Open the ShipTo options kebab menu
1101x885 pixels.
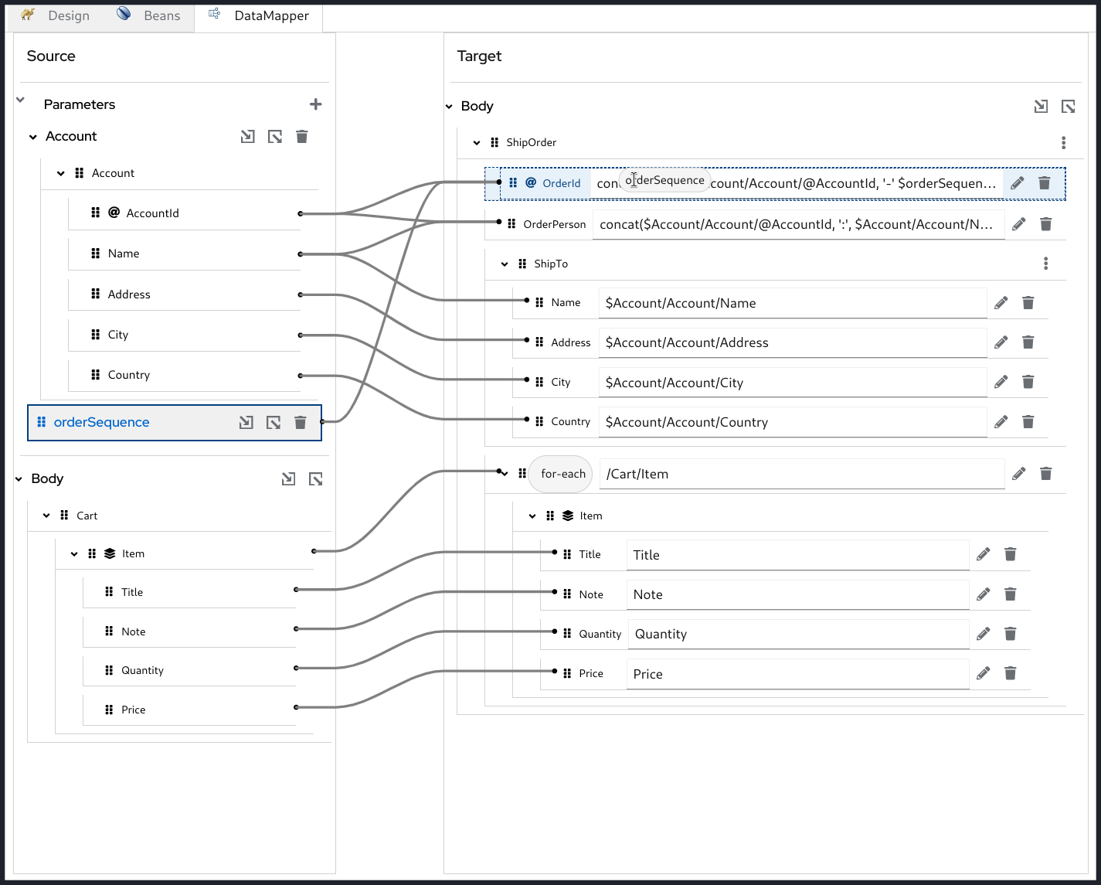coord(1045,263)
